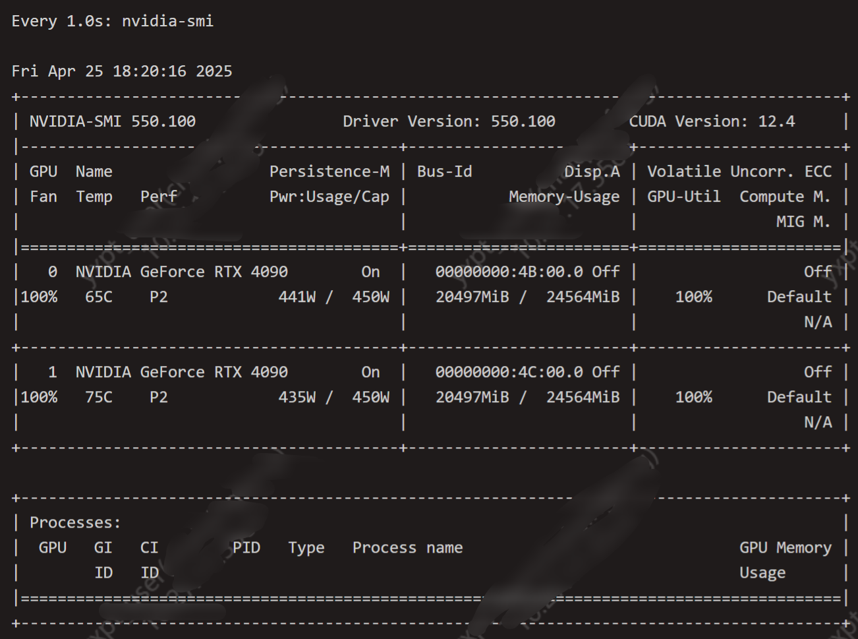Click the 'Bus-Id' column header

[x=445, y=171]
